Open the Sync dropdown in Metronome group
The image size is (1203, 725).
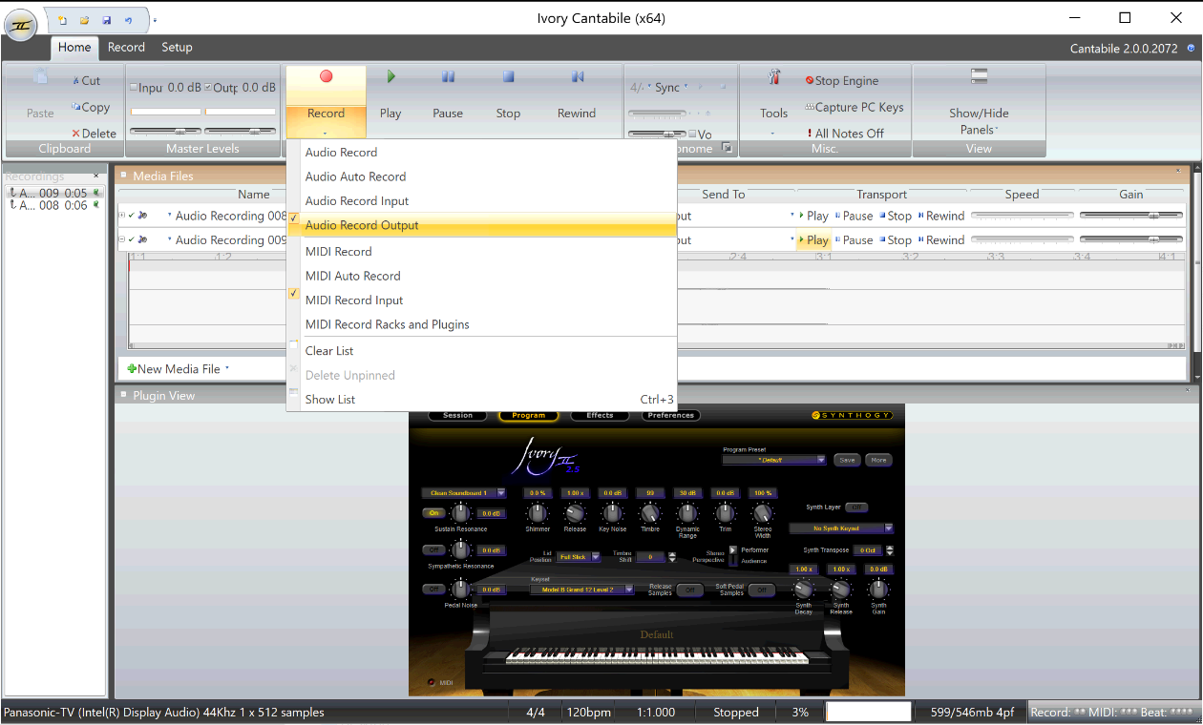[685, 88]
